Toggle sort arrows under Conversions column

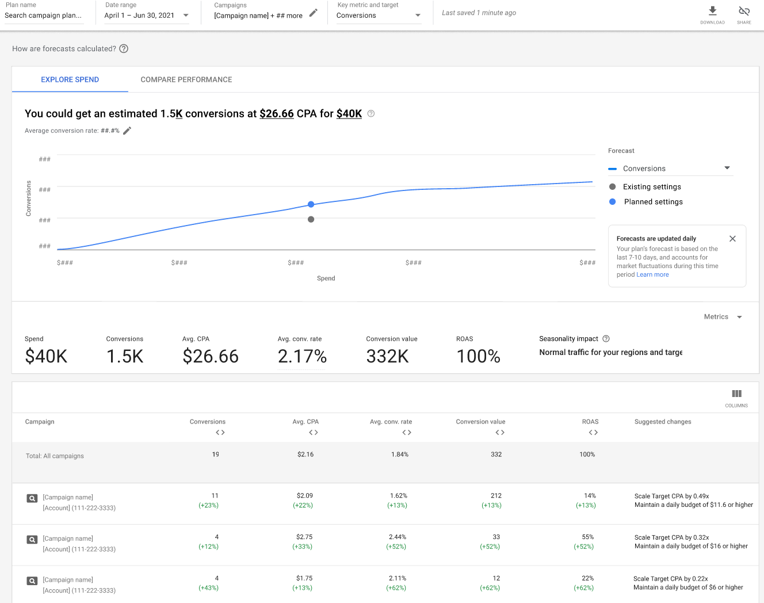220,433
